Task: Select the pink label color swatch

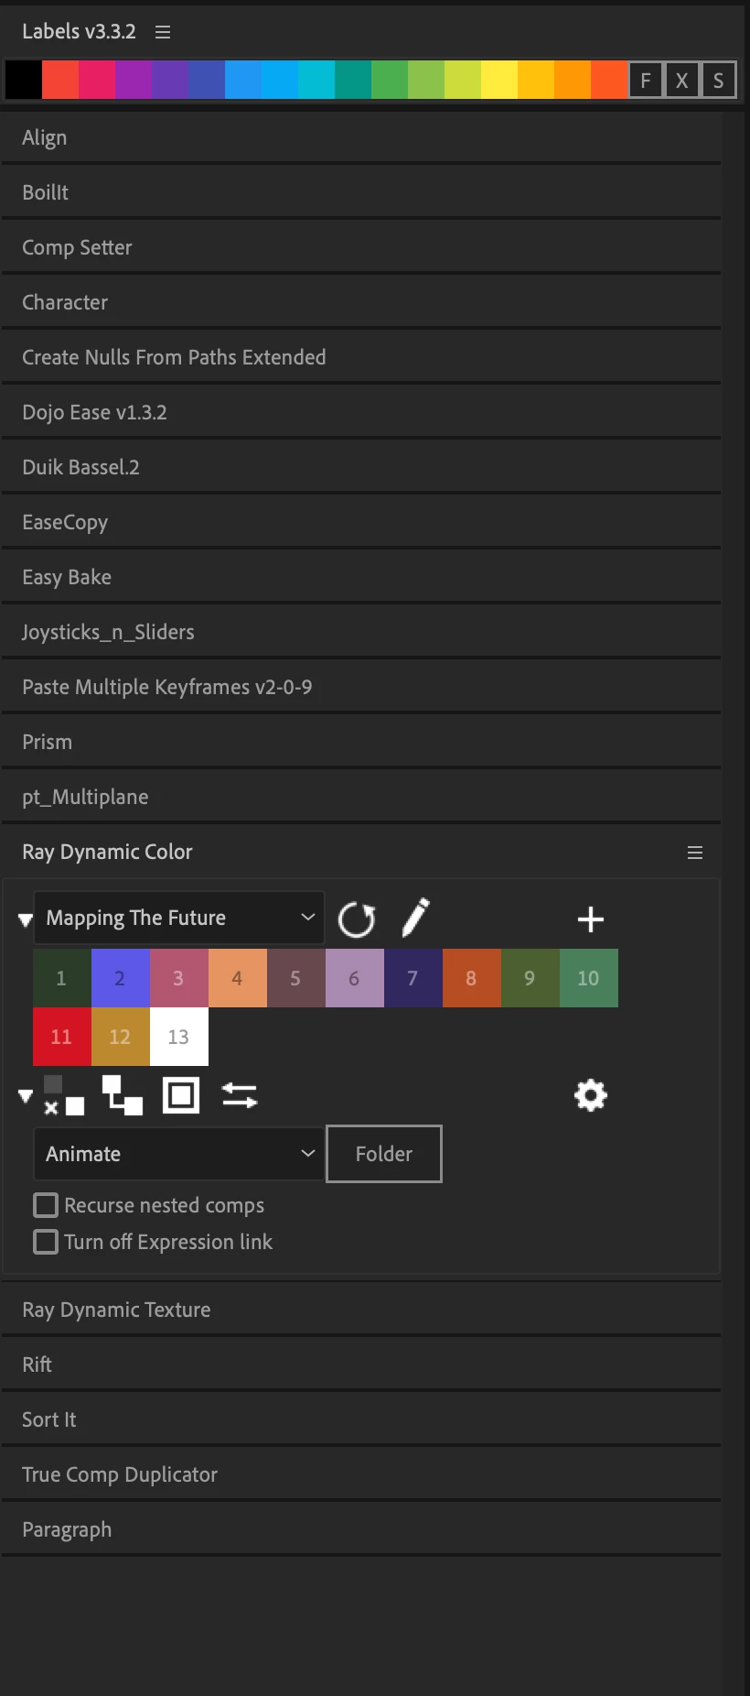Action: (x=97, y=80)
